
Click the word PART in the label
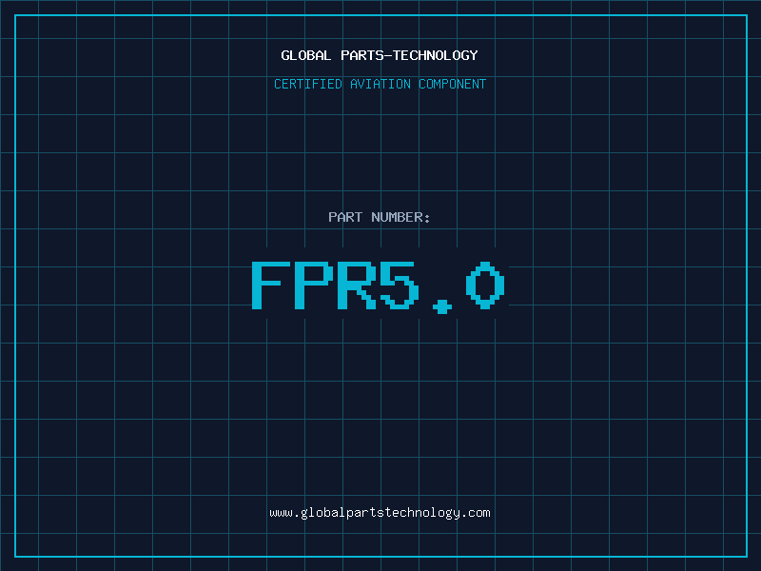(x=345, y=217)
